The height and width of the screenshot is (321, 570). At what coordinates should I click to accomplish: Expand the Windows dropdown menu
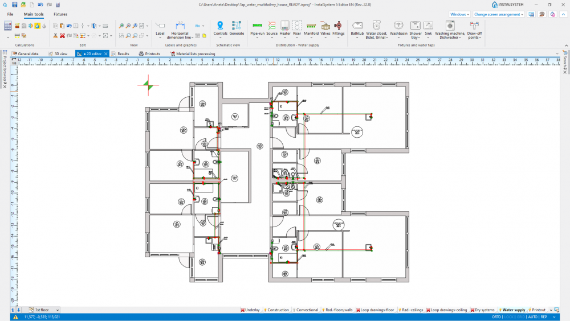pos(459,14)
